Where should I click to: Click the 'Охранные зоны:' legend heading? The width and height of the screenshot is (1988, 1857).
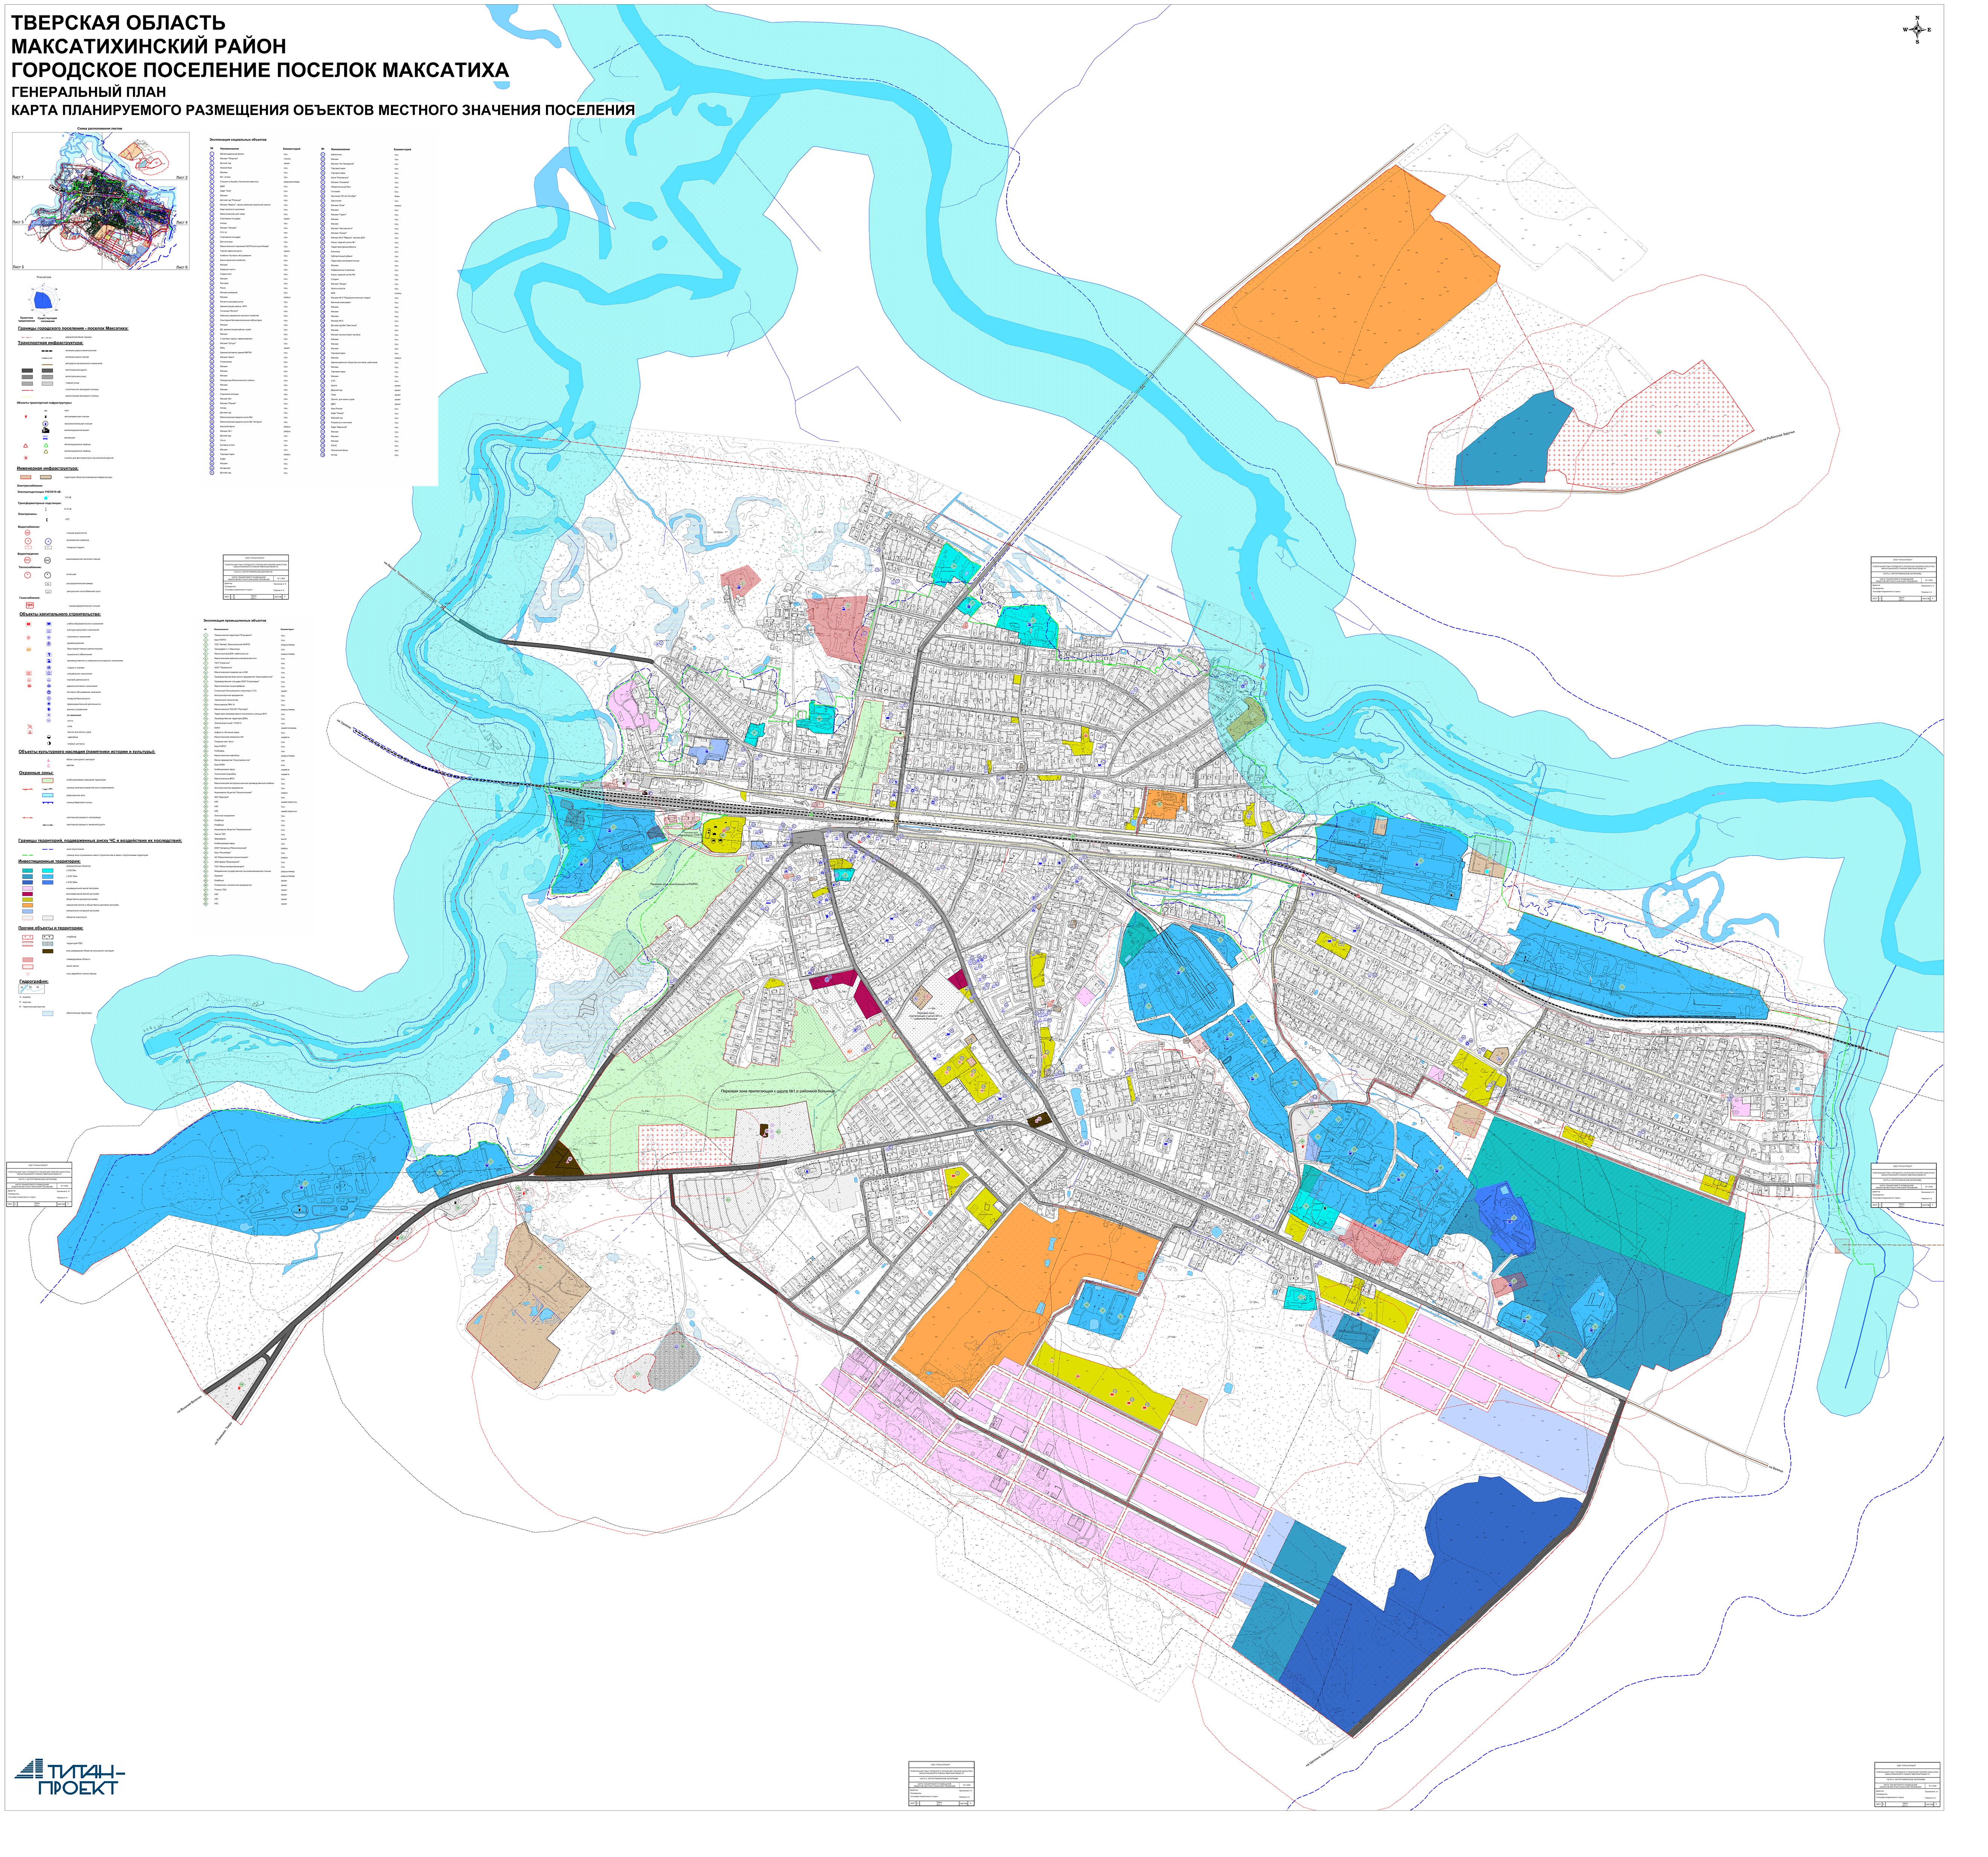[36, 773]
